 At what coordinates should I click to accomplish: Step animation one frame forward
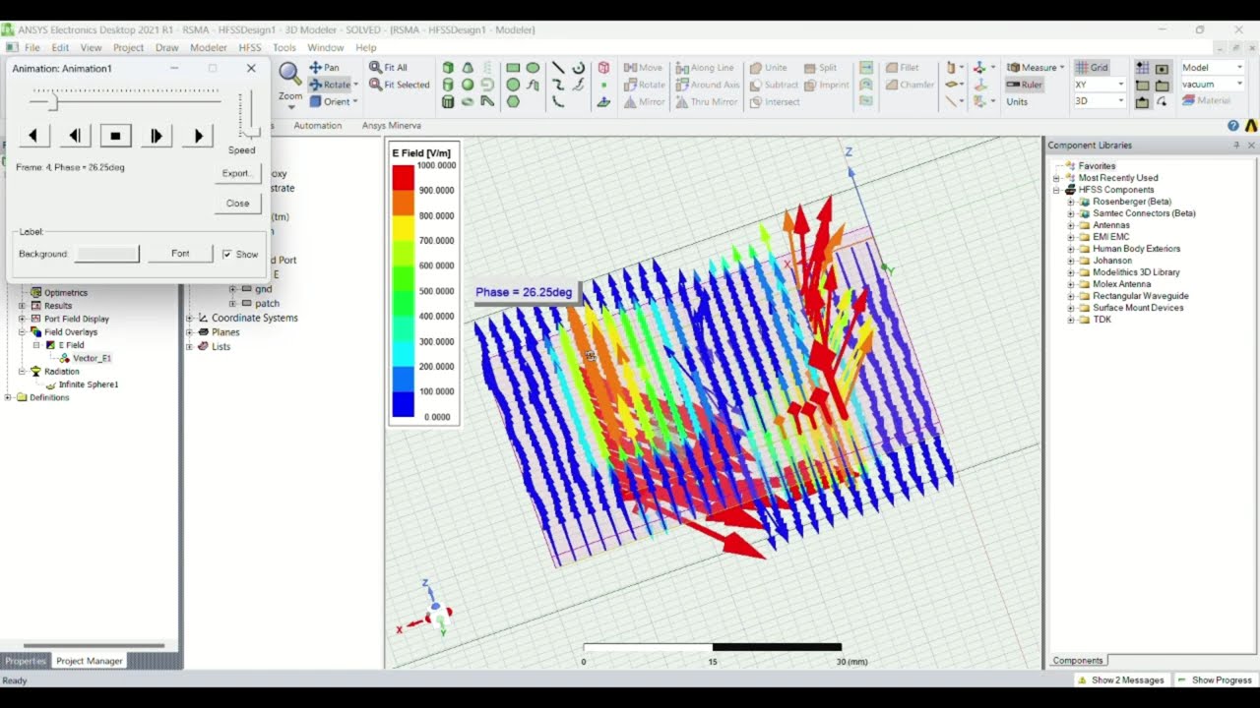pyautogui.click(x=156, y=136)
